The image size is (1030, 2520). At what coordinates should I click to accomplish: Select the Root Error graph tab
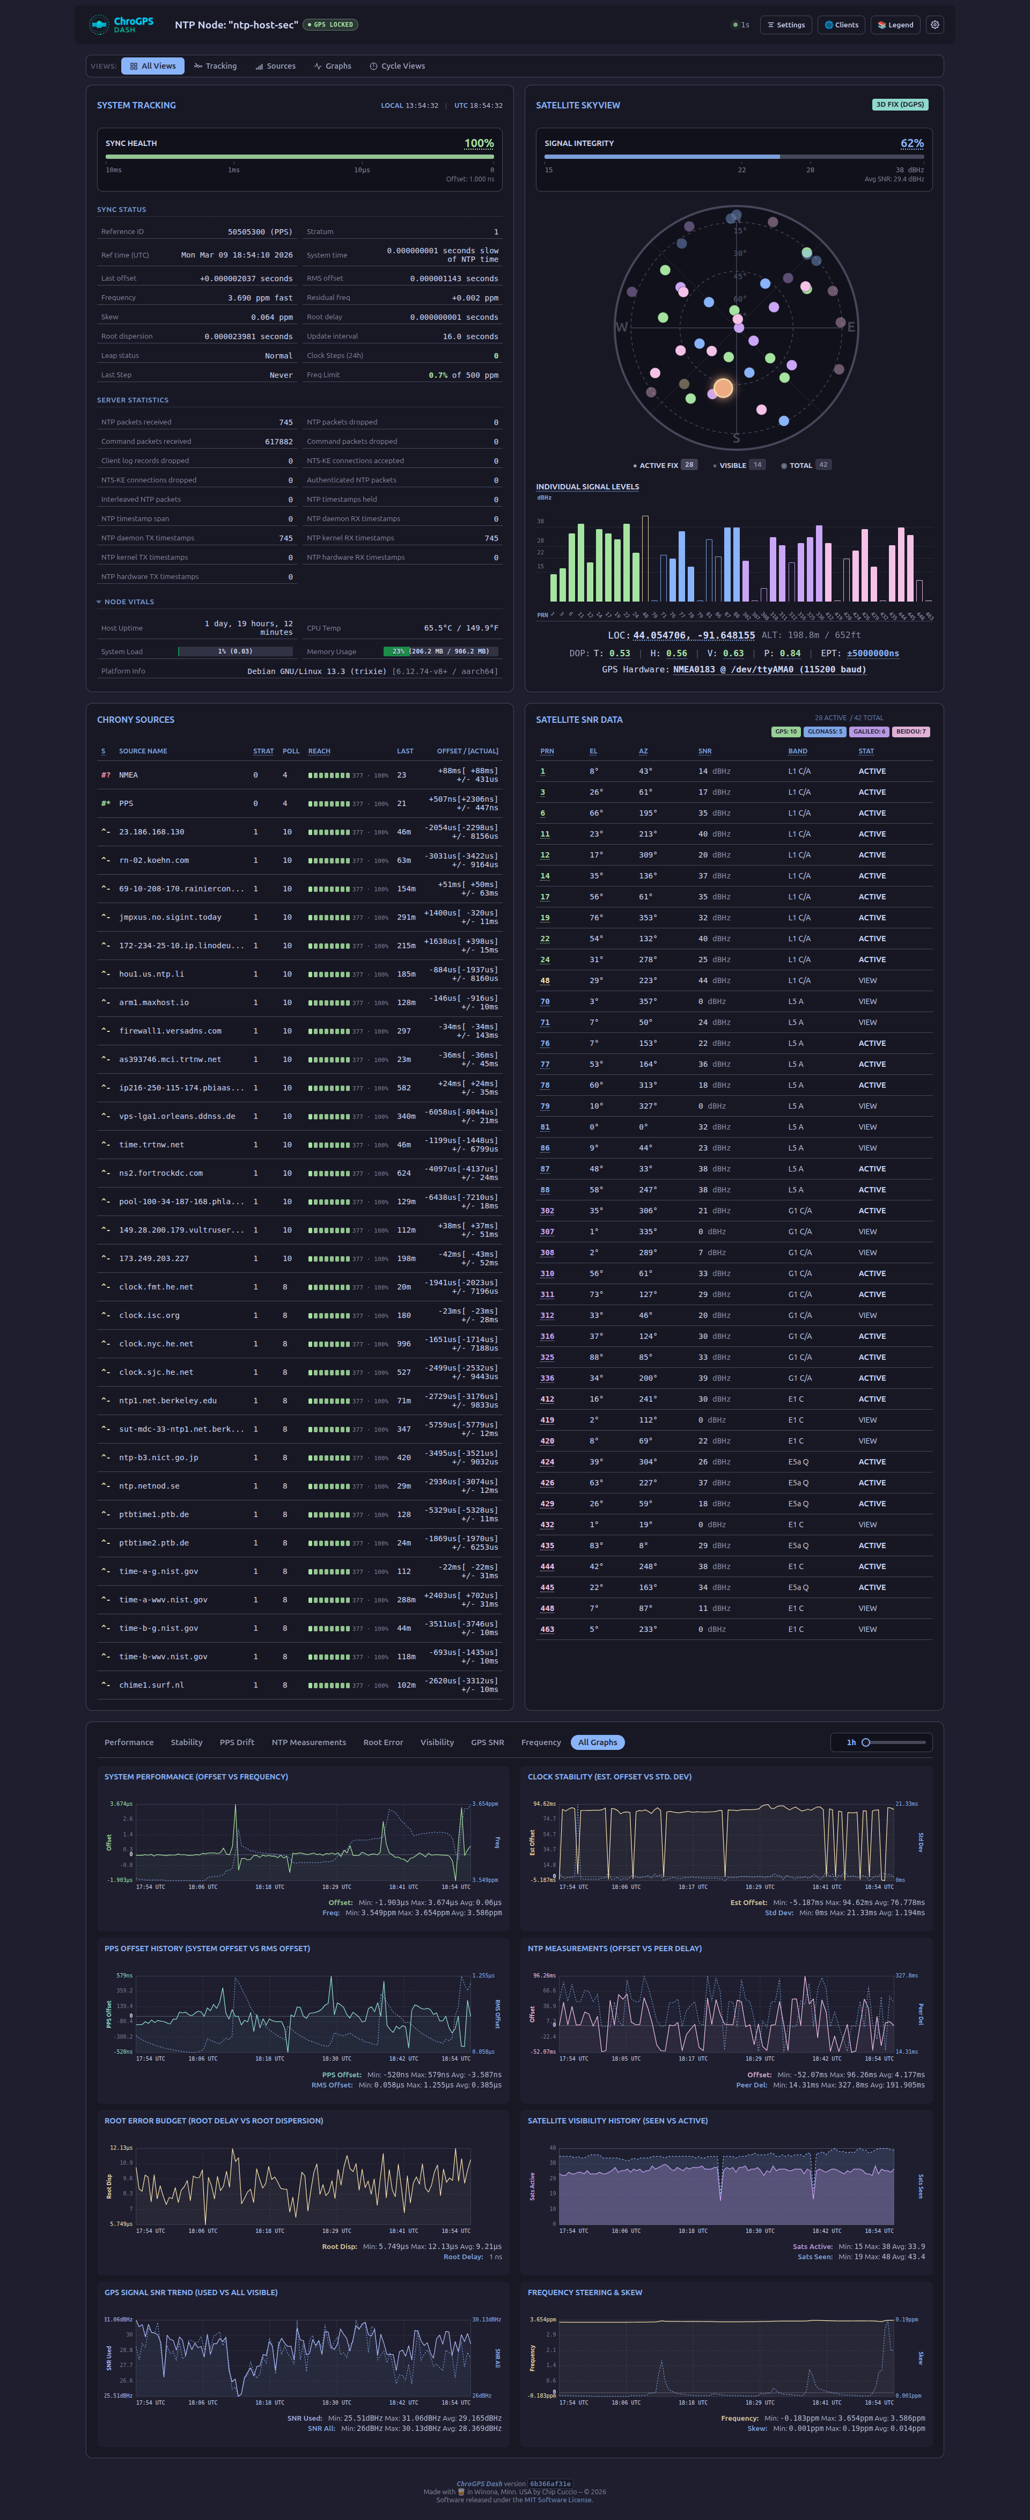pyautogui.click(x=382, y=1742)
